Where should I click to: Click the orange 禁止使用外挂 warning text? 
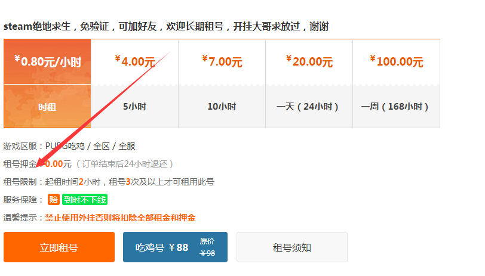120,218
